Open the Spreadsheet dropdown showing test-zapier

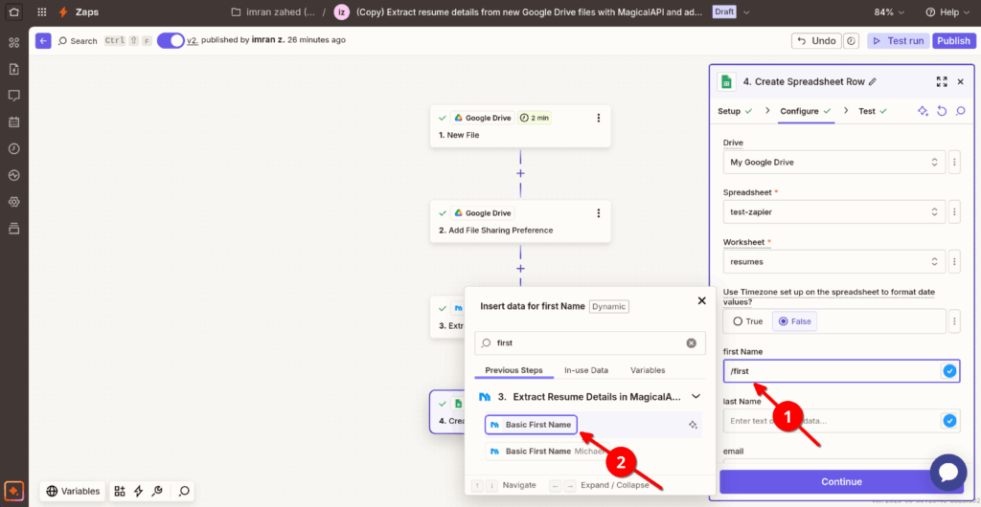click(x=834, y=211)
